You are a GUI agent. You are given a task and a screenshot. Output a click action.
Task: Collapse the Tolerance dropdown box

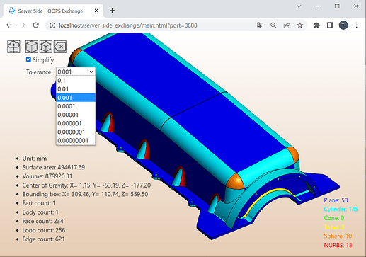click(x=76, y=72)
